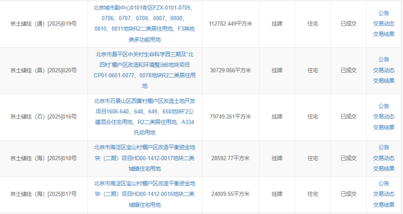Open 石景山区西黄村棚户区改造 parcel link
Screen dimensions: 403x214
pos(145,117)
